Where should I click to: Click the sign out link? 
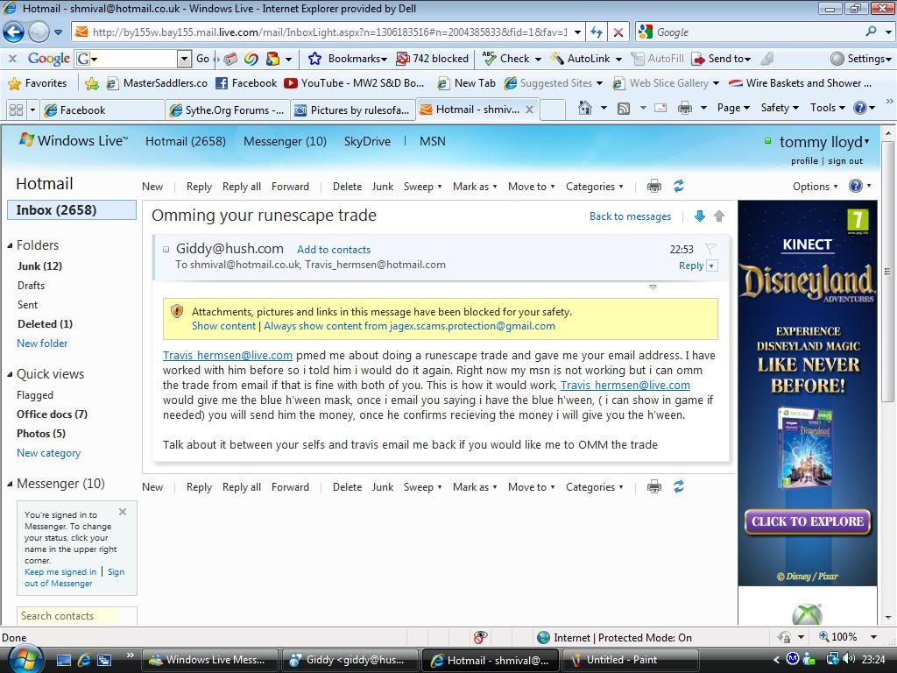845,161
